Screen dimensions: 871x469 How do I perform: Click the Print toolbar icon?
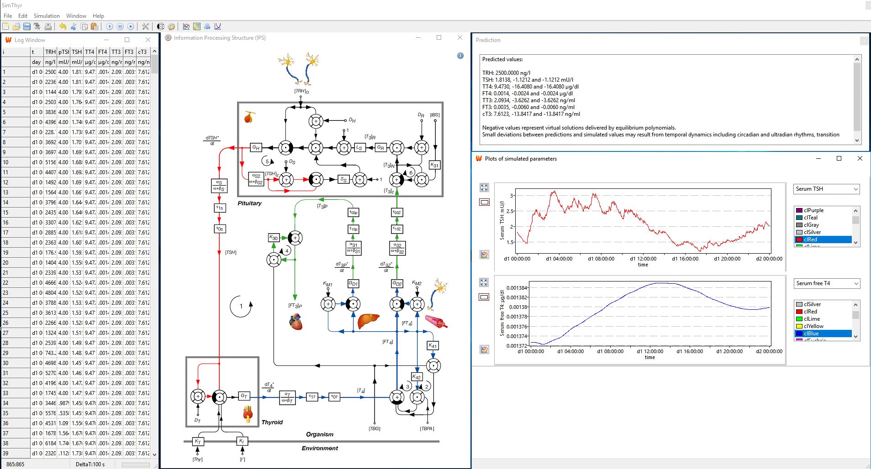click(x=48, y=26)
